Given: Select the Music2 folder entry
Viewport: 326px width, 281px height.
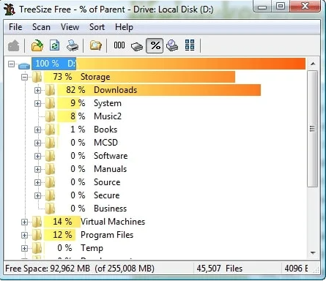Looking at the screenshot, I should (108, 116).
